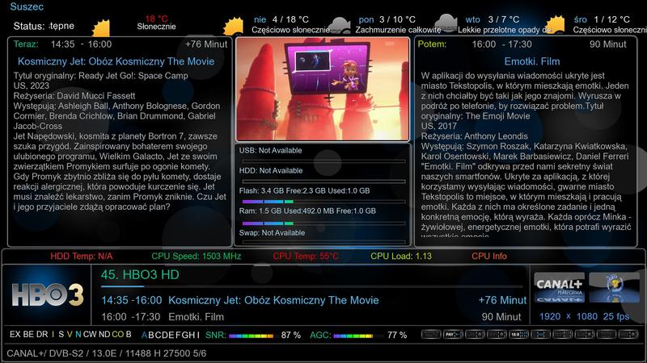
Task: Click the satellite picon beside the CANAL+ logo
Action: tap(614, 288)
